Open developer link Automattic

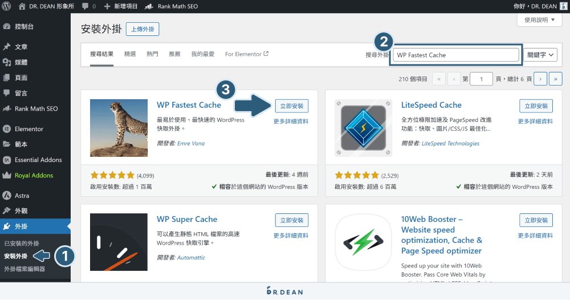[191, 257]
